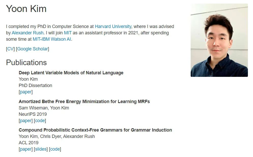Click the "ACL 2019" venue text
The image size is (253, 157).
(29, 143)
